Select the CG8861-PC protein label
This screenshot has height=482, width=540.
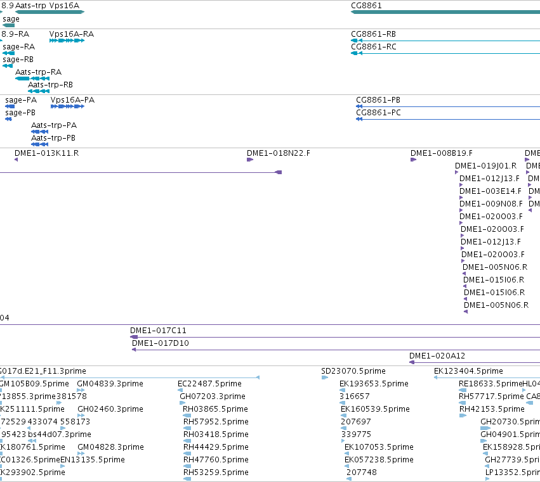point(378,113)
